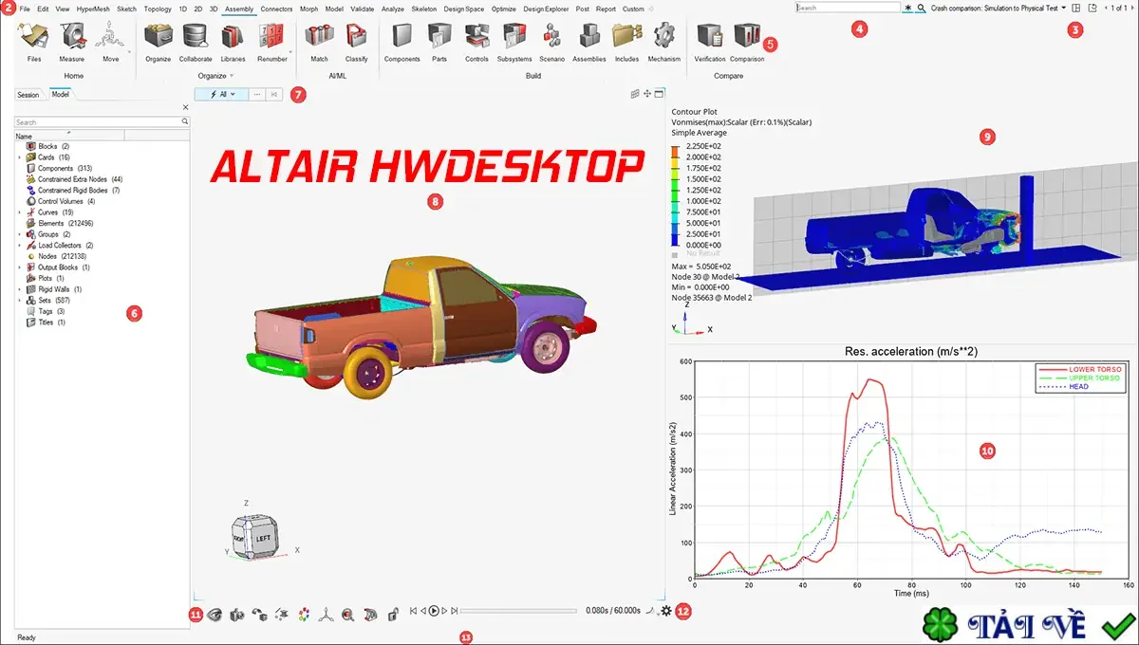
Task: Click the LEFT face of view cube
Action: (x=264, y=537)
